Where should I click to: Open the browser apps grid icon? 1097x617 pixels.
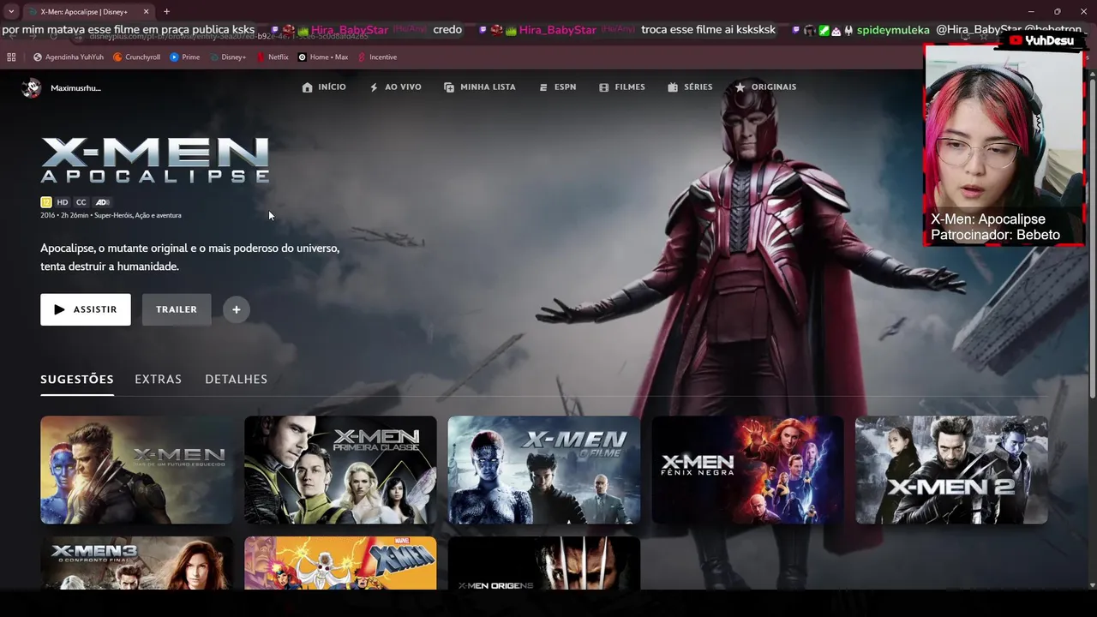coord(11,57)
